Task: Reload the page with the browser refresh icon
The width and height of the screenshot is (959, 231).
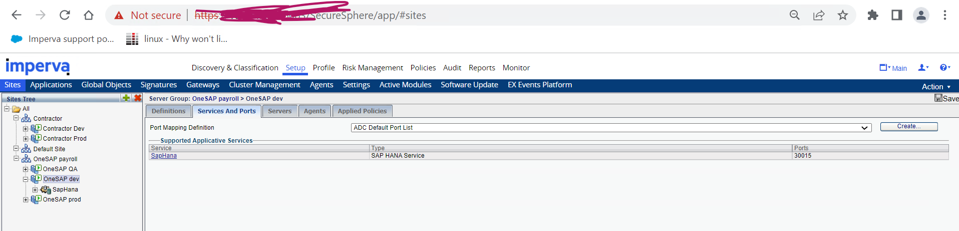Action: tap(65, 15)
